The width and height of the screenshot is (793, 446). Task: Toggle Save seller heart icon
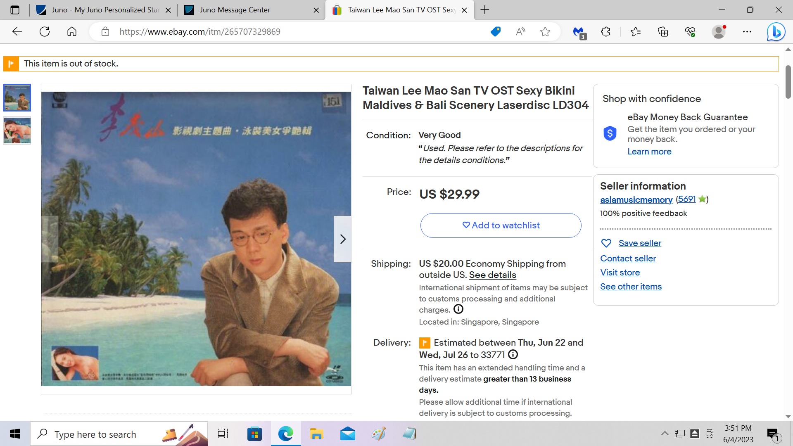[x=606, y=243]
